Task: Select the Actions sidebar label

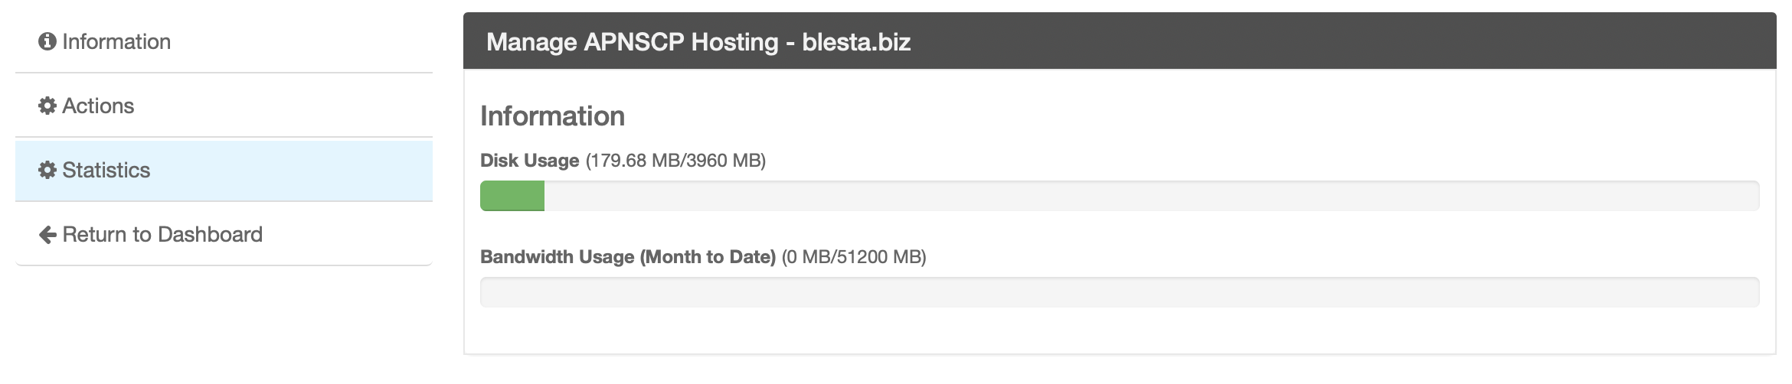Action: 98,106
